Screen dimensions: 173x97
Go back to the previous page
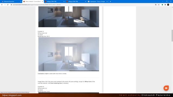click(2, 5)
